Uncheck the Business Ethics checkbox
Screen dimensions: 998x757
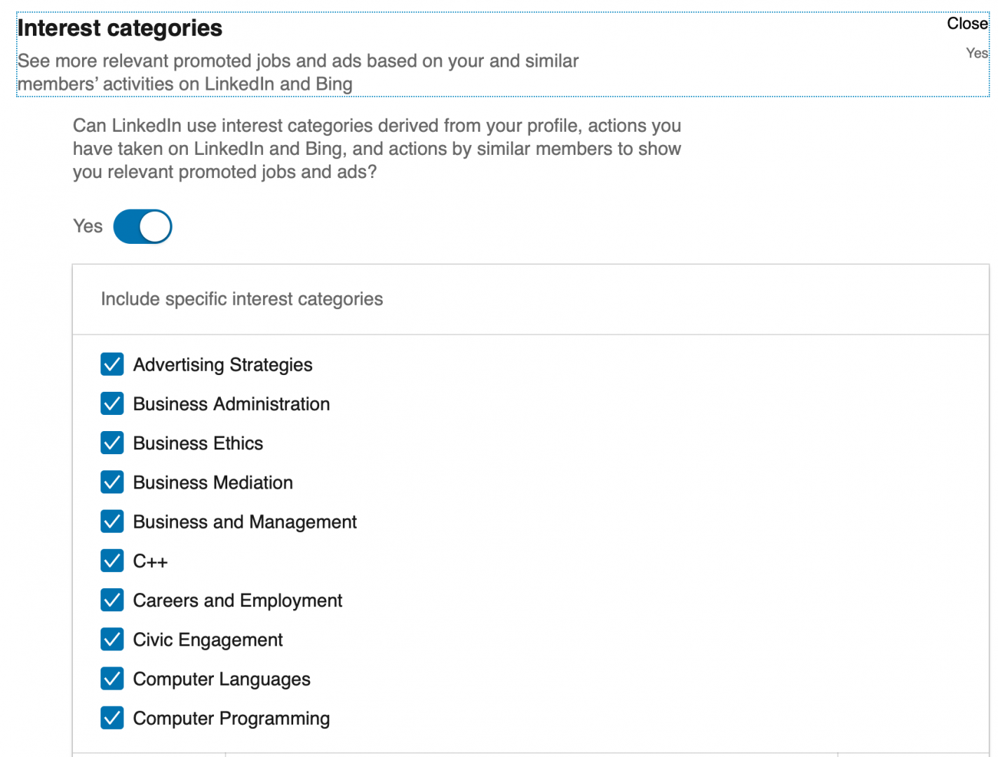(x=112, y=443)
